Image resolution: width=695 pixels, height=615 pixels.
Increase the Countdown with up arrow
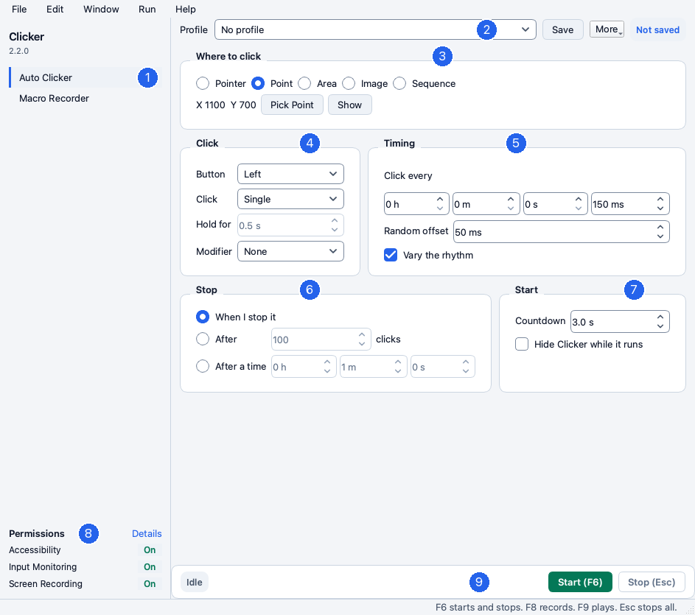click(660, 317)
